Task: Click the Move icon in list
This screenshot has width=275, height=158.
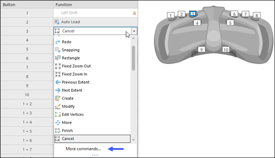Action: tap(58, 122)
